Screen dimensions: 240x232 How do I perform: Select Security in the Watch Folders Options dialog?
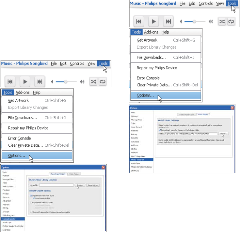135,138
